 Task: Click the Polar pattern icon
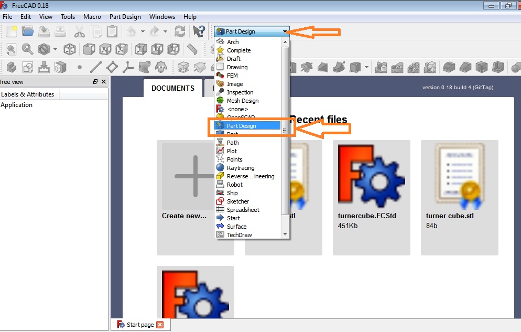[x=414, y=67]
